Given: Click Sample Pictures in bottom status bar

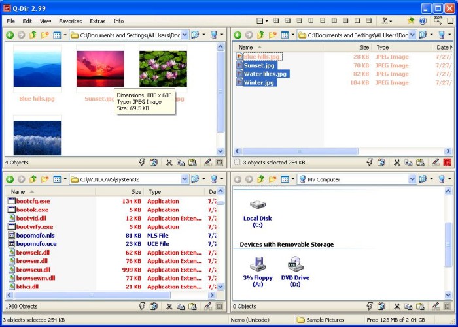Looking at the screenshot, I should click(321, 320).
